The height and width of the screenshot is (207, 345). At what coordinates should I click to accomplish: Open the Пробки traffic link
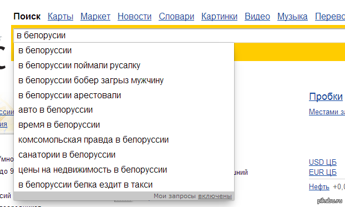(326, 97)
